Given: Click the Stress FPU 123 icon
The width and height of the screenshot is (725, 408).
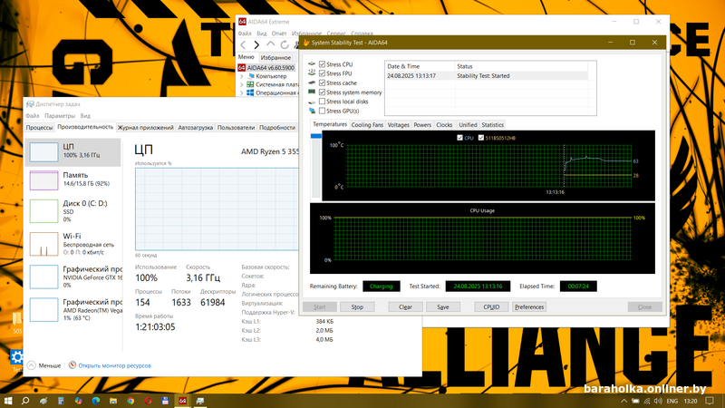Looking at the screenshot, I should 312,73.
